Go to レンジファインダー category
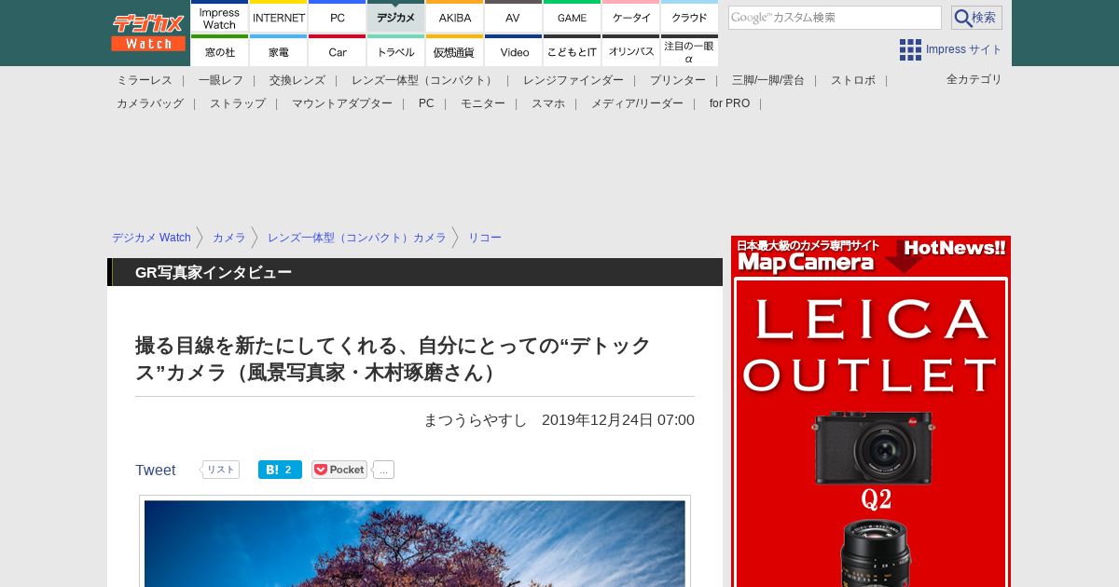The image size is (1119, 587). [573, 80]
